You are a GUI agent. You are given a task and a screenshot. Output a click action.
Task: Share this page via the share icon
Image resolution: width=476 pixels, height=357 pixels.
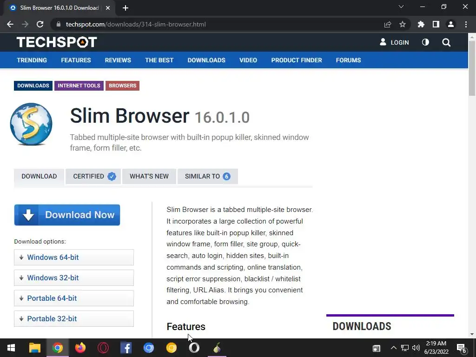coord(388,24)
